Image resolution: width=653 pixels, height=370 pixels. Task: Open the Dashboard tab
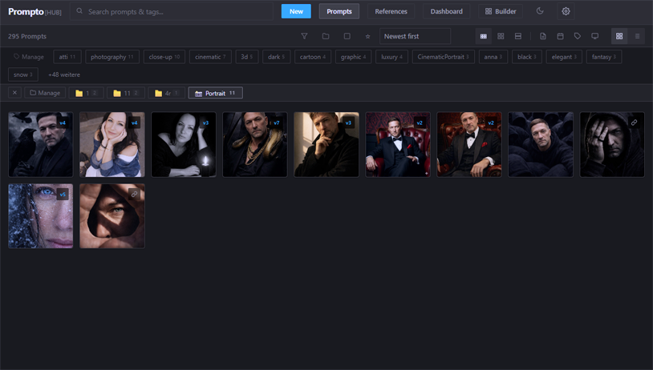[446, 11]
